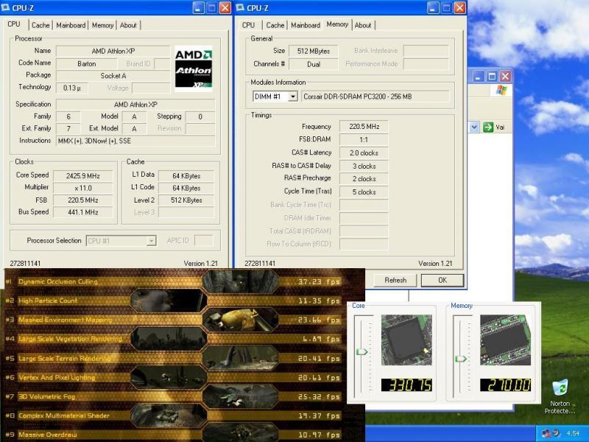The width and height of the screenshot is (589, 442).
Task: Click the Core readout showing 330.75
Action: tap(406, 385)
